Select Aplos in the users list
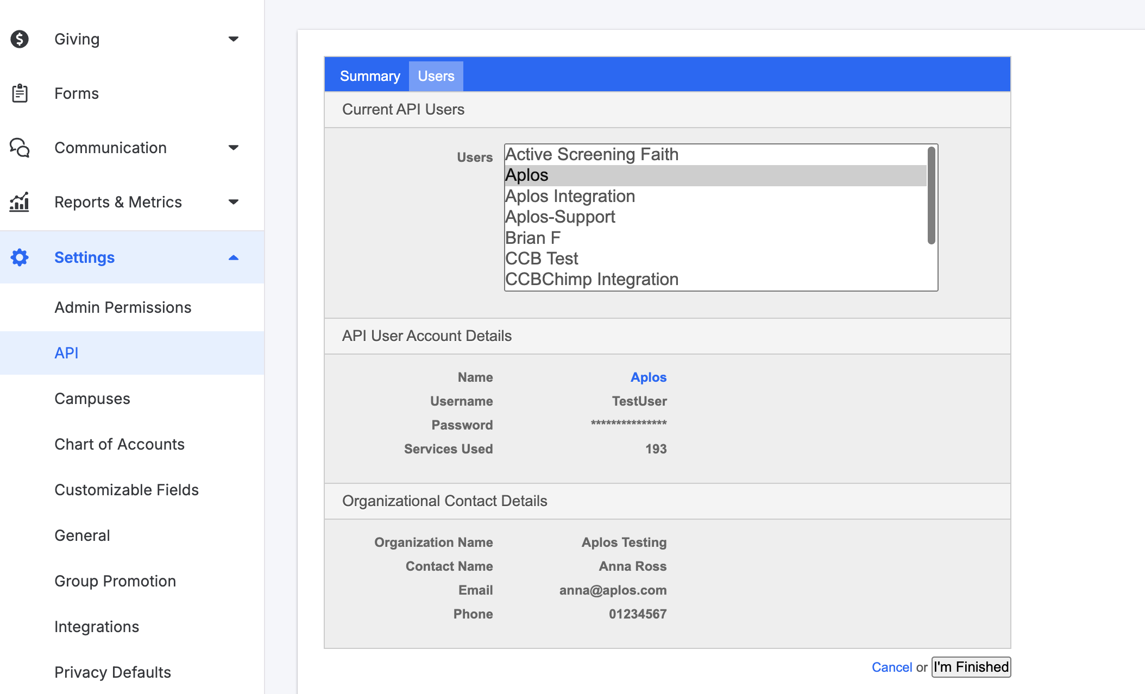 [716, 175]
